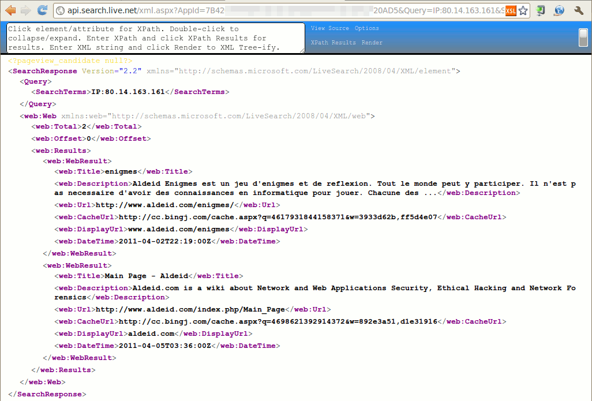
Task: Click the browser back arrow button
Action: [x=10, y=10]
